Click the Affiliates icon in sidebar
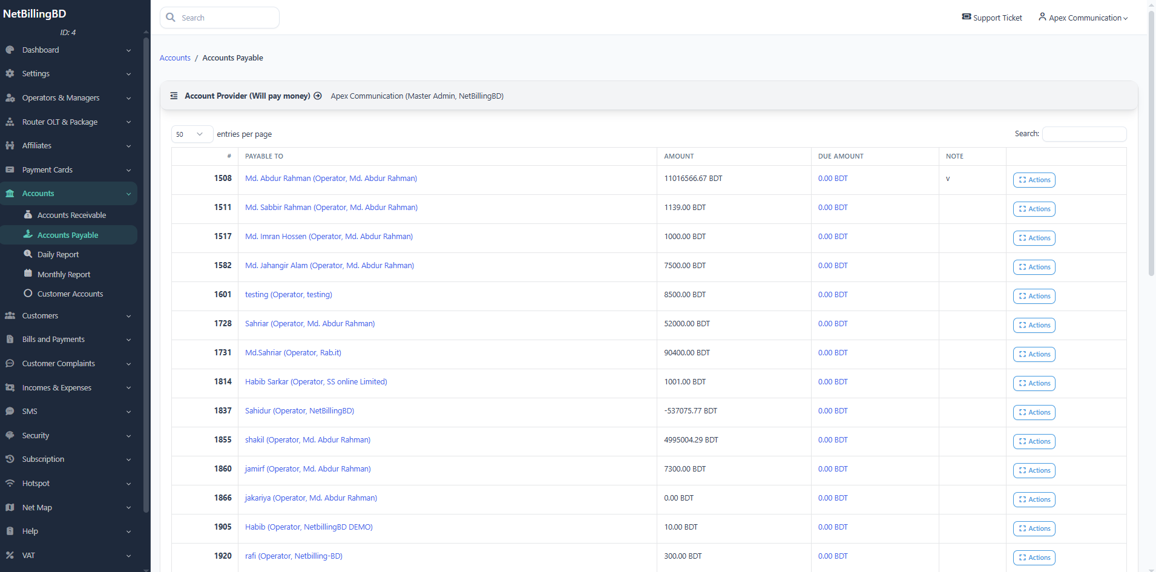1156x572 pixels. (10, 145)
